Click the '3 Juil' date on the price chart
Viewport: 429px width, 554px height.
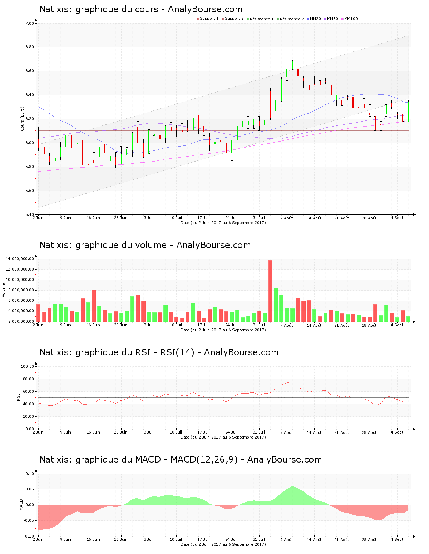click(149, 218)
